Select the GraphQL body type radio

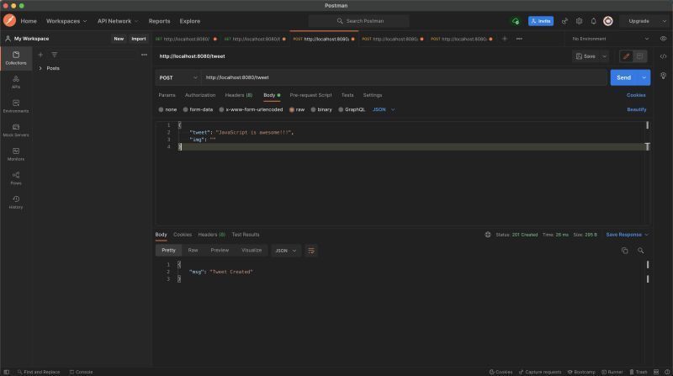pyautogui.click(x=341, y=110)
